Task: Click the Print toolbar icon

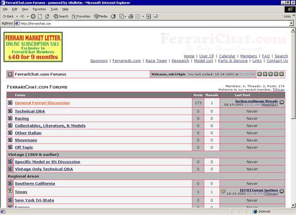Action: coord(130,17)
